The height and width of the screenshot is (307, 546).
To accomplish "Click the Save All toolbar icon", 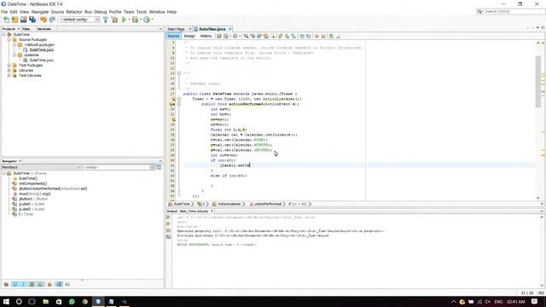I will (x=32, y=20).
